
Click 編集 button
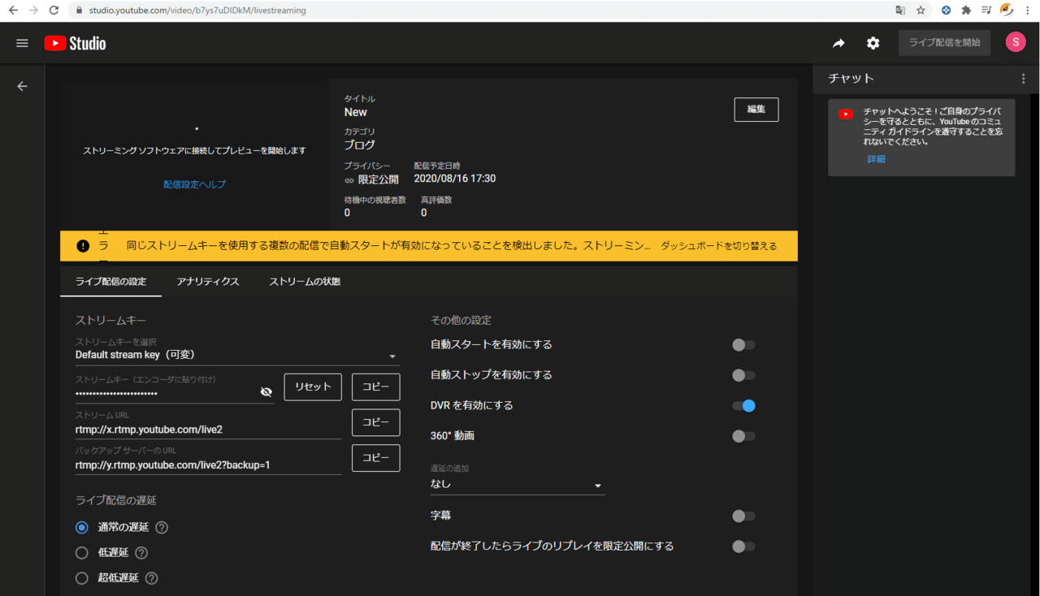(x=756, y=109)
